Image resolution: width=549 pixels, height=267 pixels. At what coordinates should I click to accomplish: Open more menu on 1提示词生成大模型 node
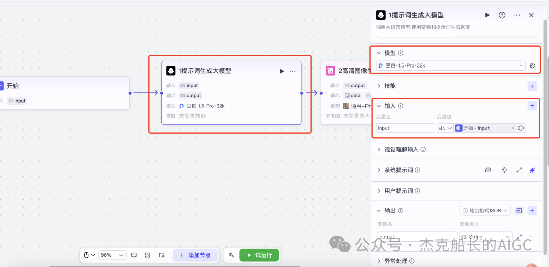coord(293,71)
